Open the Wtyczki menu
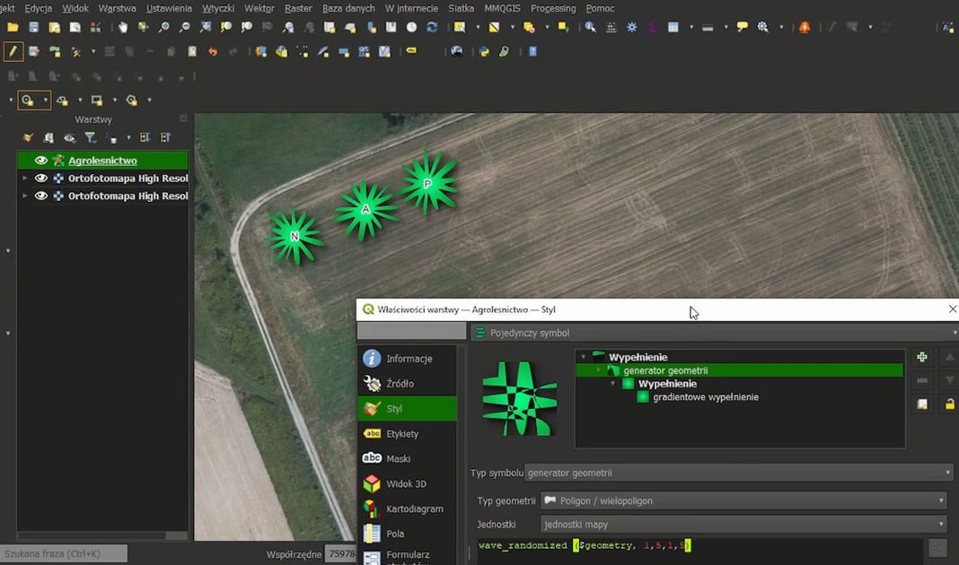Viewport: 959px width, 565px height. pyautogui.click(x=218, y=8)
